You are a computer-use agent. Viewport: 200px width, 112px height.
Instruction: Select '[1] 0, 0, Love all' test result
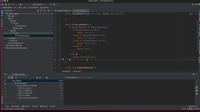(x=25, y=88)
